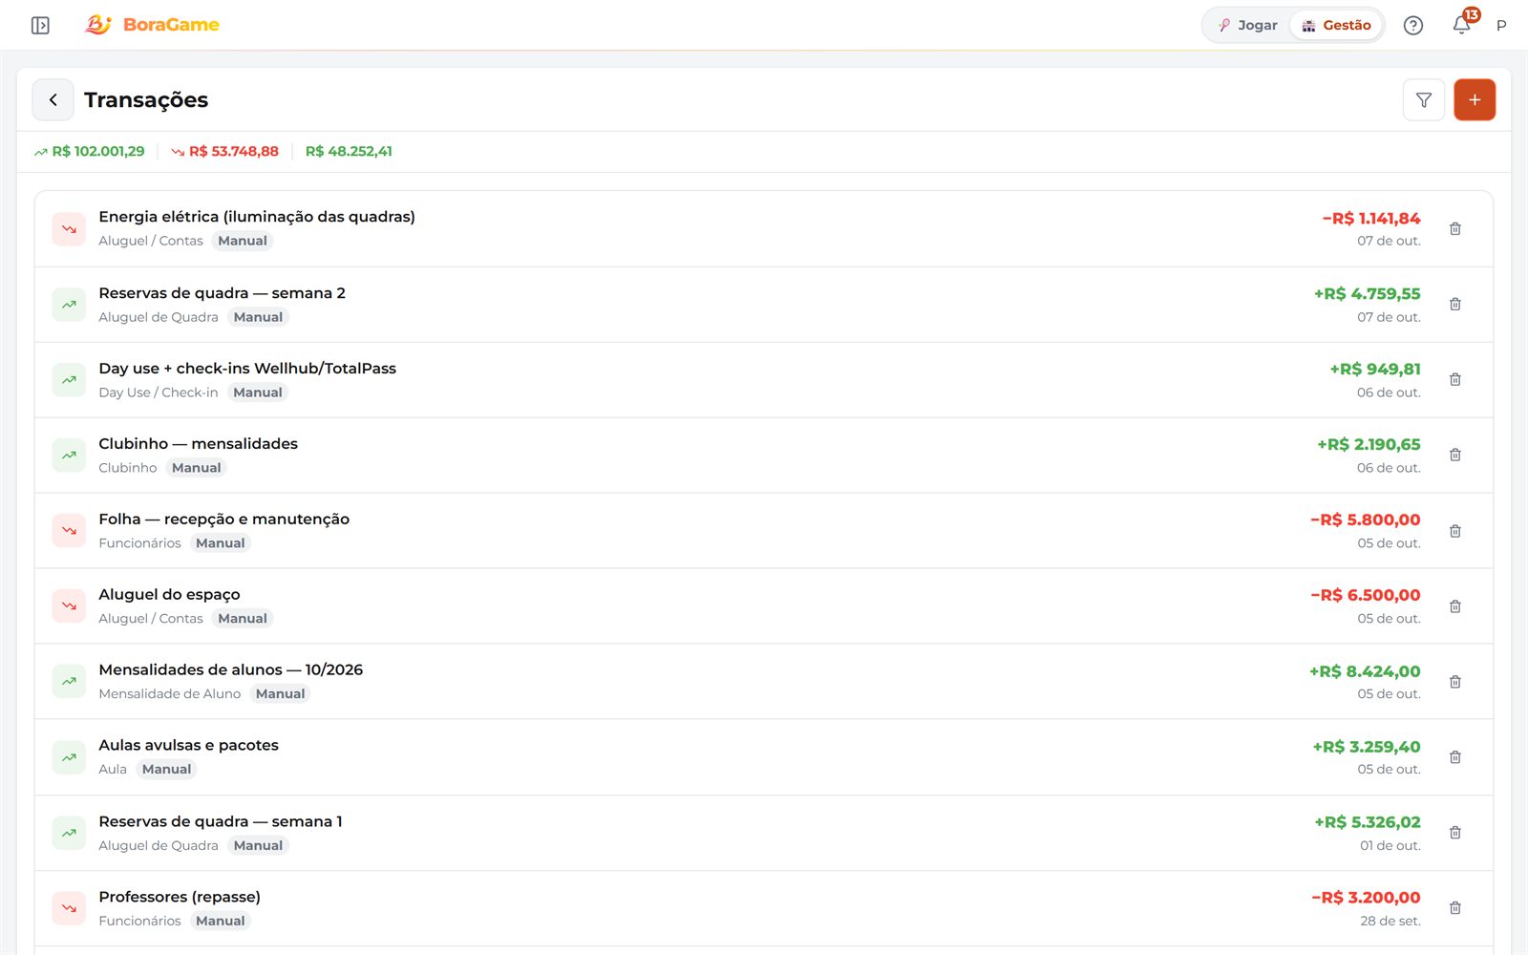Open the P user profile avatar
1528x955 pixels.
click(1501, 26)
